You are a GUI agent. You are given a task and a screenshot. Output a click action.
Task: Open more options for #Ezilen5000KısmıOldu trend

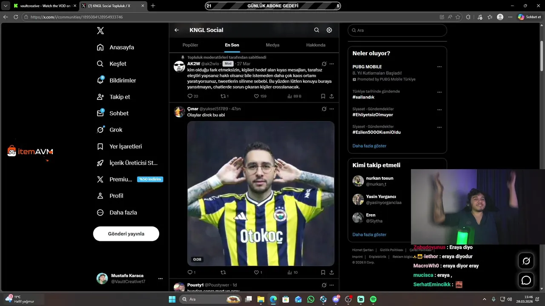coord(439,127)
